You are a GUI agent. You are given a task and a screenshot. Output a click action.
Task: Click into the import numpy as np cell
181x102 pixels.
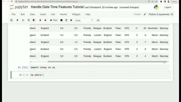99,67
